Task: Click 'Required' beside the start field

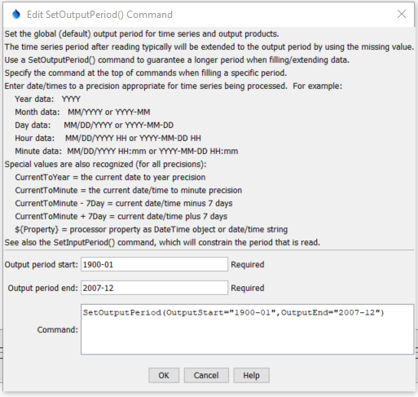Action: click(x=248, y=264)
